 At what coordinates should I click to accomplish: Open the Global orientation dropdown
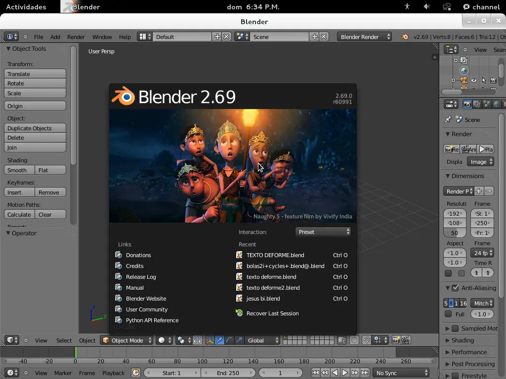[x=262, y=341]
